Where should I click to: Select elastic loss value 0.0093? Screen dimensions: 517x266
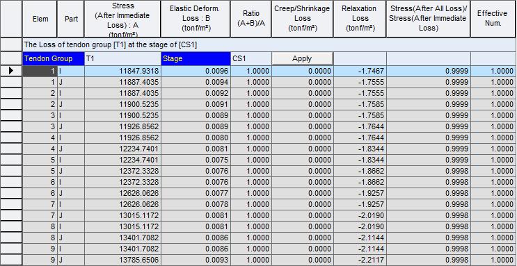pyautogui.click(x=196, y=260)
